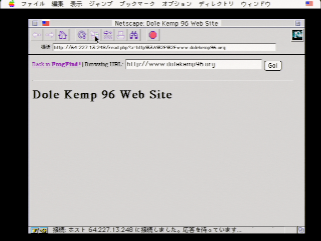321x241 pixels.
Task: Click the US flag keyboard menu icon
Action: (x=309, y=4)
